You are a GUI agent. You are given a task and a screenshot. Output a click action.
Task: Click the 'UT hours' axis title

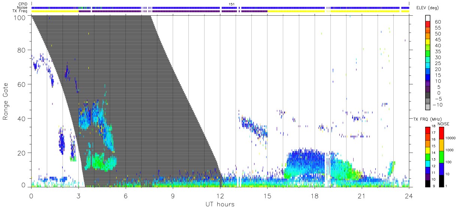(x=220, y=205)
